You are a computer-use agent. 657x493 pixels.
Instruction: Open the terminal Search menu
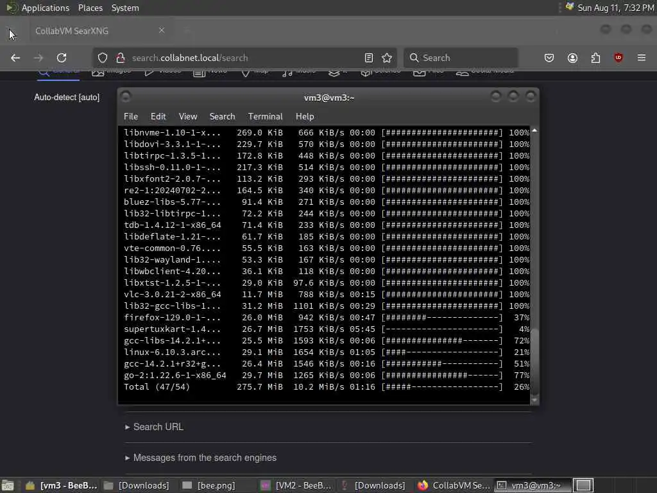pos(222,117)
